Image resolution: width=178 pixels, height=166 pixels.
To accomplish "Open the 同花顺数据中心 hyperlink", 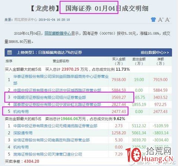I will (x=58, y=33).
